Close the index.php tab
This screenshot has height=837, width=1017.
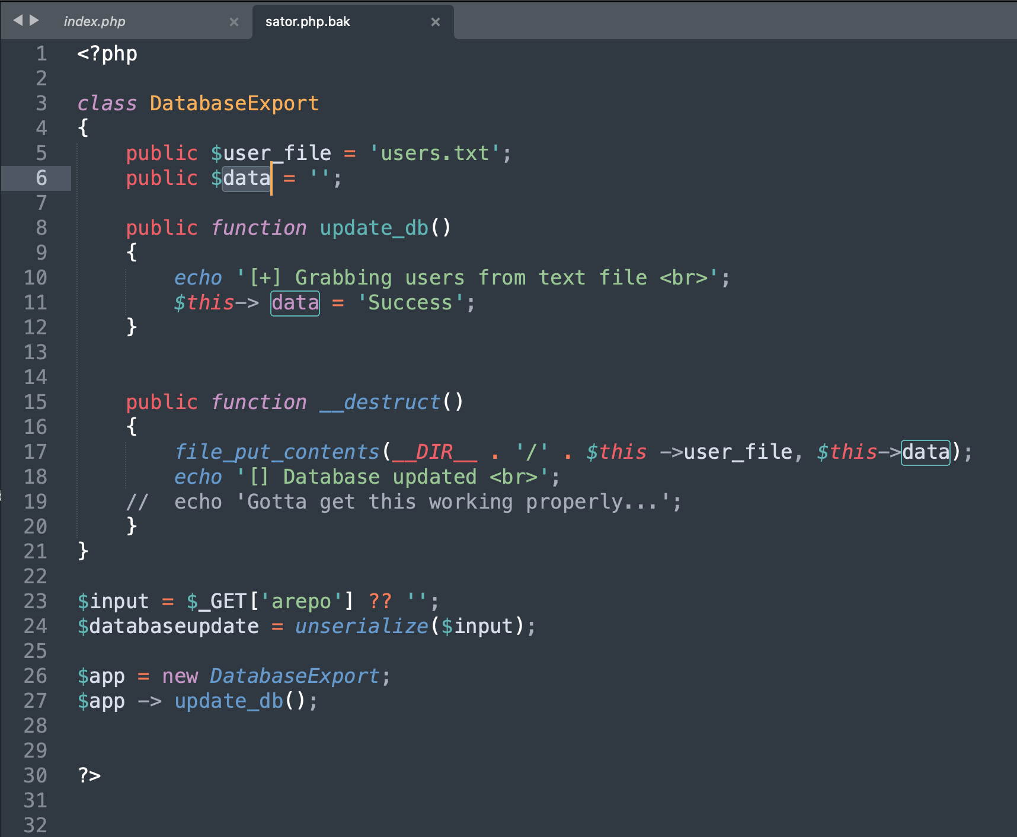click(x=234, y=22)
